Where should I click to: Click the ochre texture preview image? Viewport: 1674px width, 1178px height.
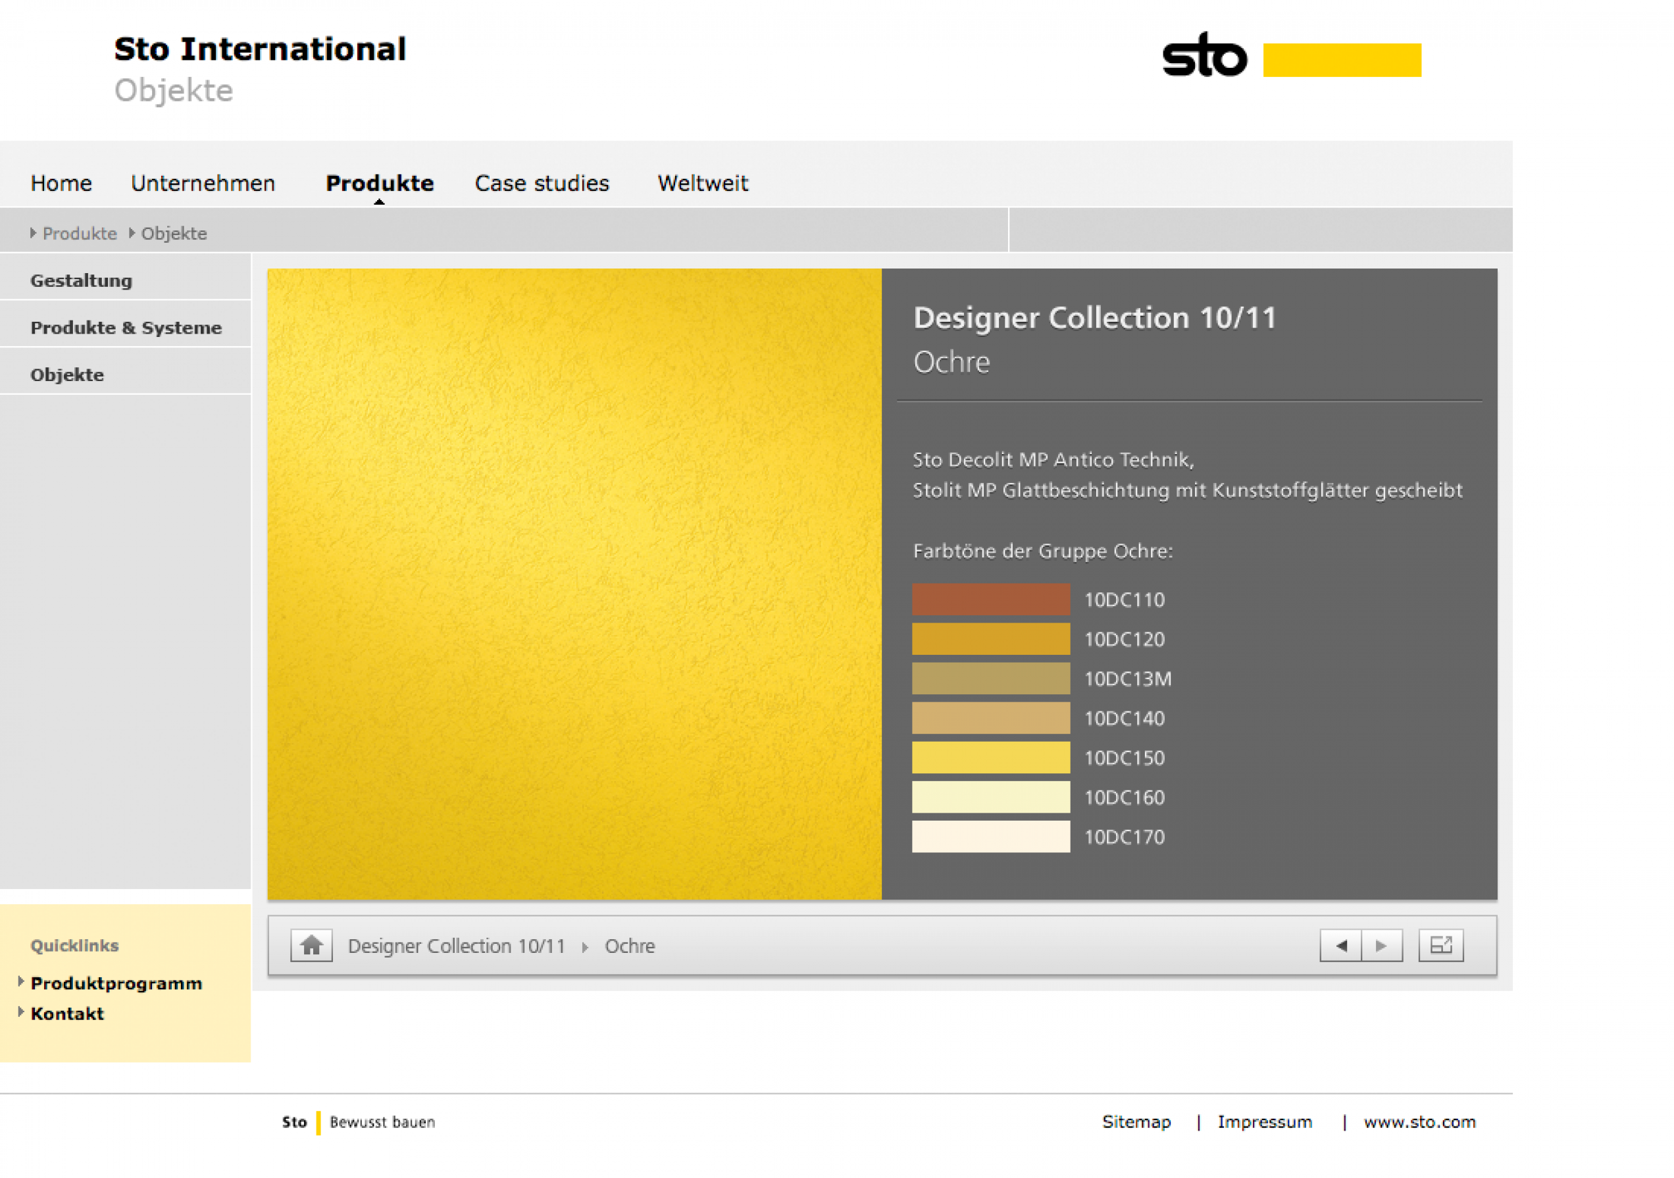tap(574, 583)
